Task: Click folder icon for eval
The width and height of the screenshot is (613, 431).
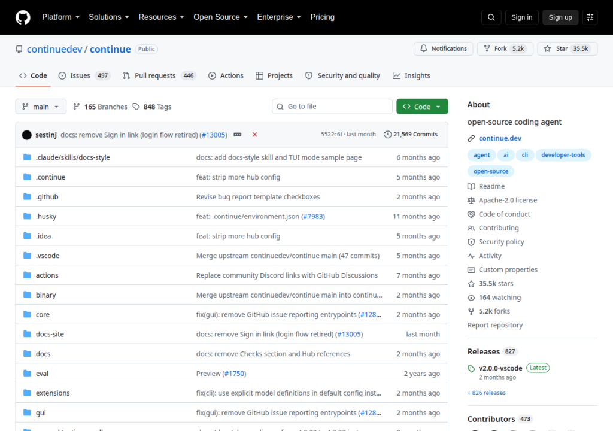Action: pyautogui.click(x=27, y=373)
